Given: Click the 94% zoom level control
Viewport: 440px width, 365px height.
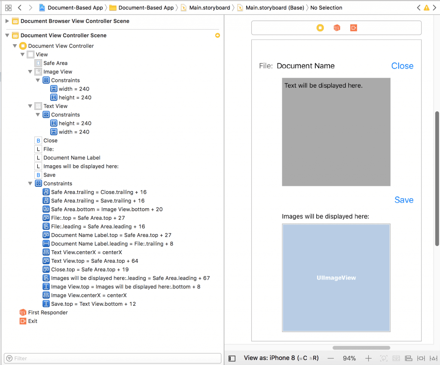Looking at the screenshot, I should pos(349,358).
